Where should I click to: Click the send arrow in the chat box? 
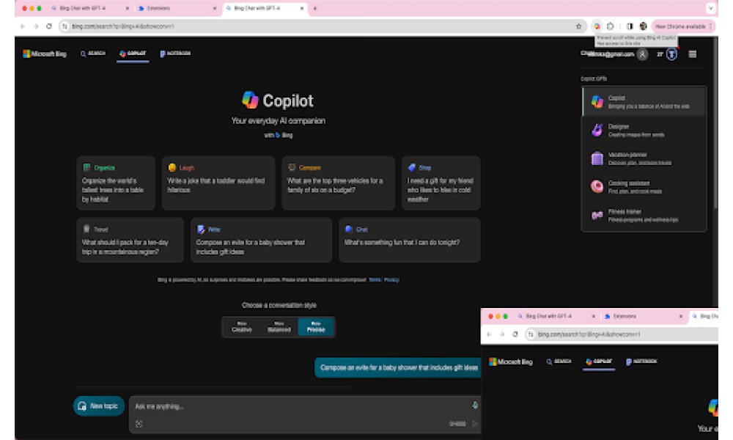click(x=475, y=424)
